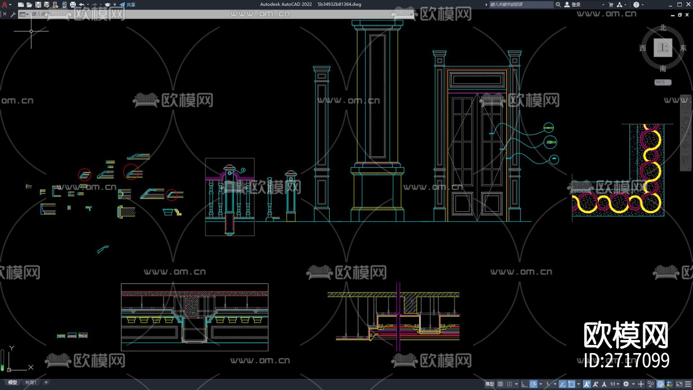
Task: Click the Plot printer icon
Action: coord(73,5)
